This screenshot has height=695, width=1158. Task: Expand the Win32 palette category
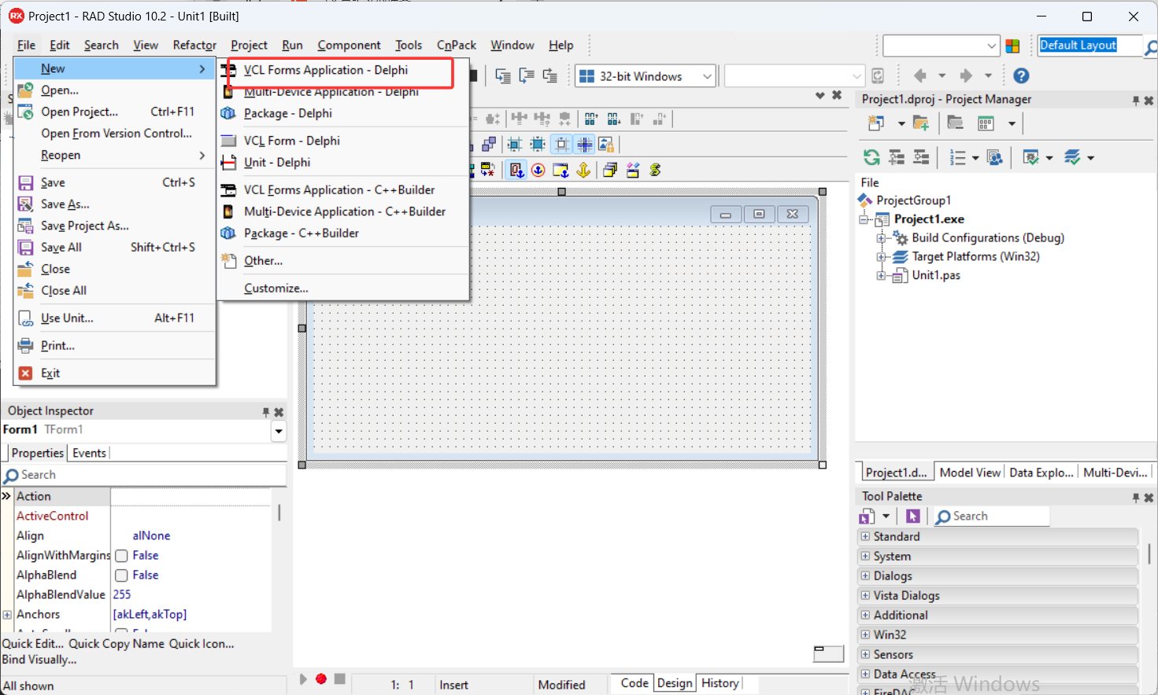tap(865, 634)
